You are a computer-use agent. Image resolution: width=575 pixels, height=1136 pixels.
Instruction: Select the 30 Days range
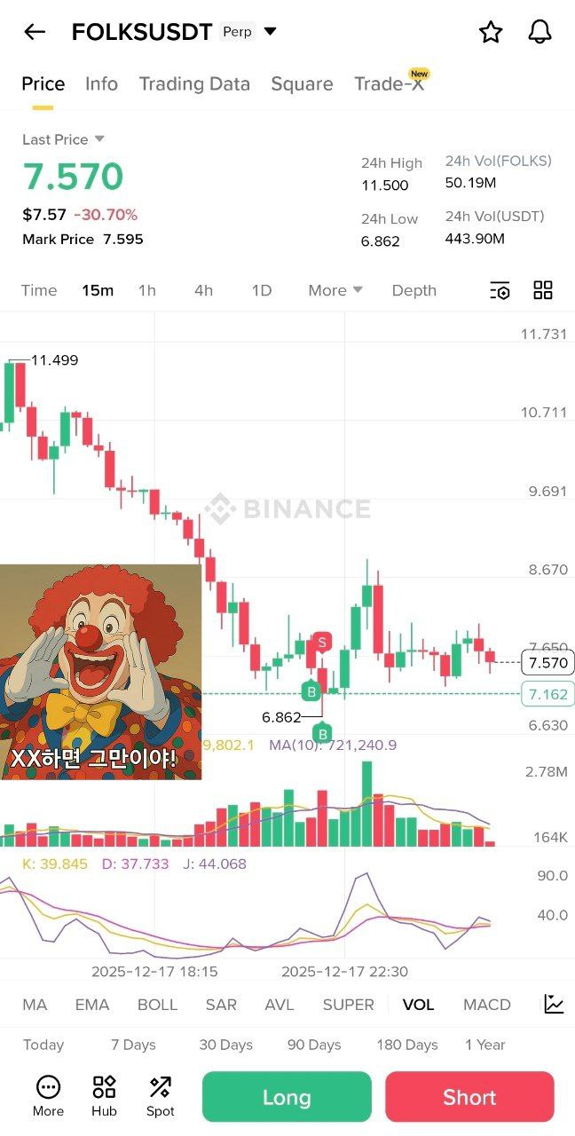coord(225,1045)
